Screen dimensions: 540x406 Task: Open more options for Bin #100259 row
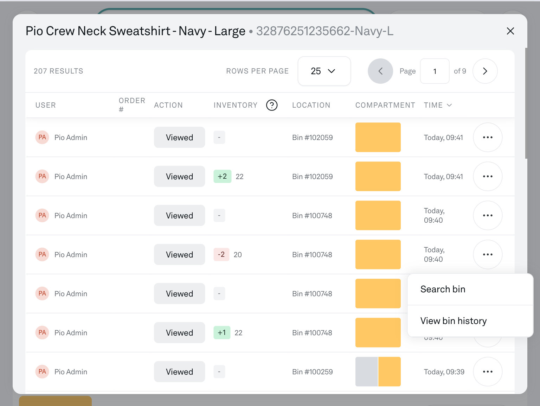click(x=487, y=372)
